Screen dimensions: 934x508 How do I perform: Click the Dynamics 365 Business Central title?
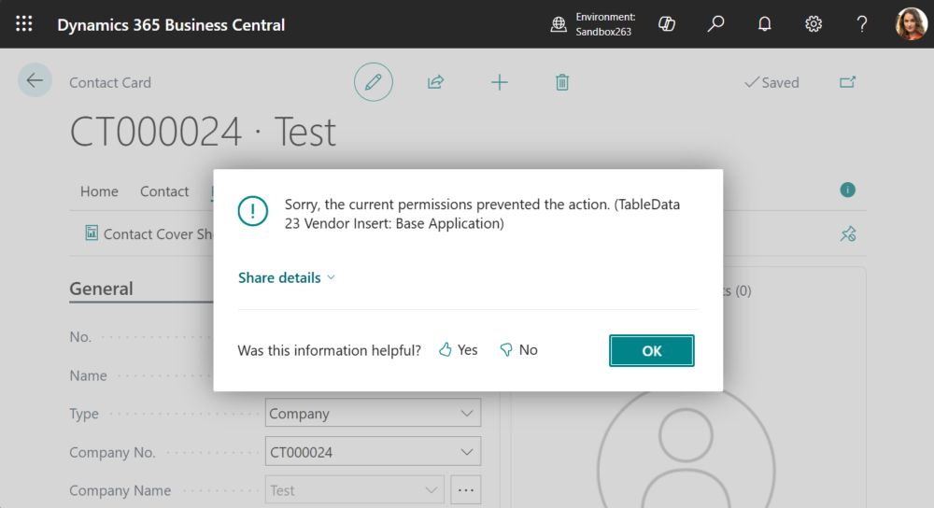click(171, 24)
